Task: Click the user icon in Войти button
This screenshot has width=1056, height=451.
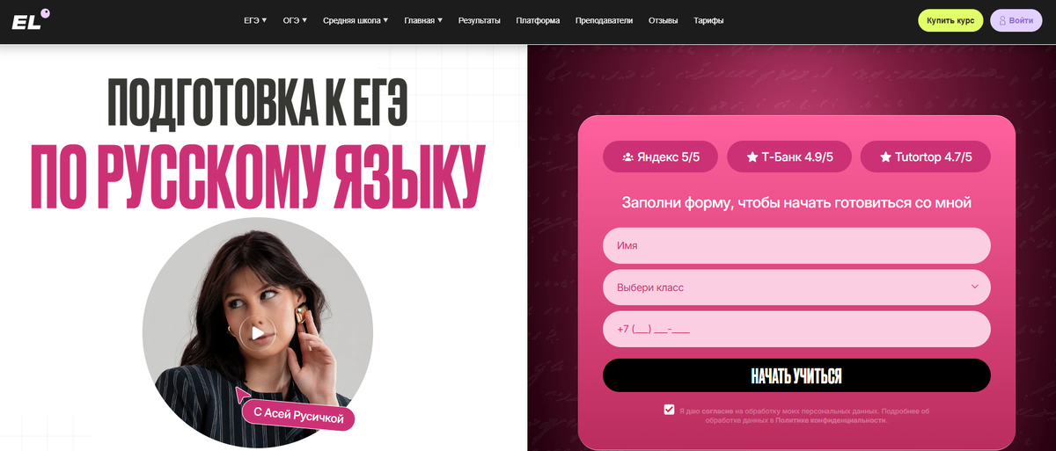Action: point(1001,20)
